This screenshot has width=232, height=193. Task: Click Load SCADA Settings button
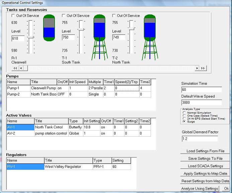[205, 166]
